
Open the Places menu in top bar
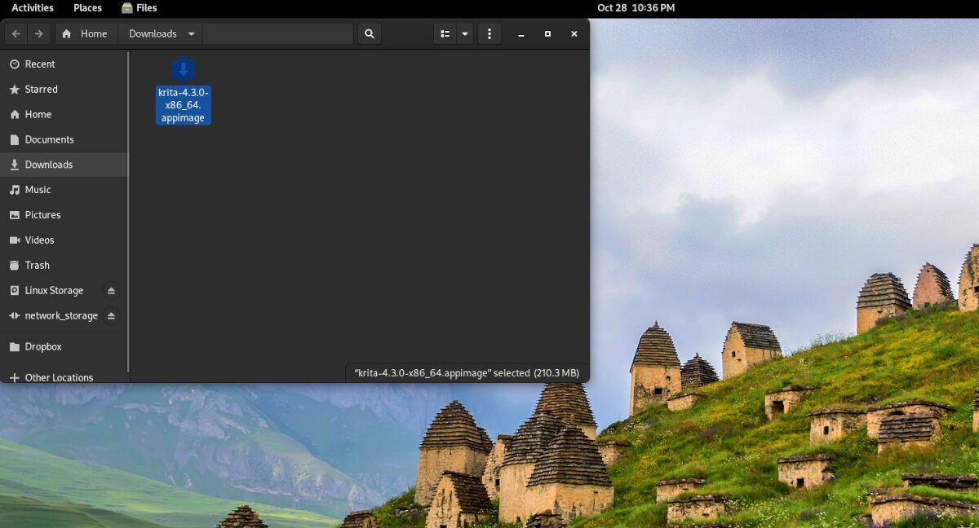(86, 7)
